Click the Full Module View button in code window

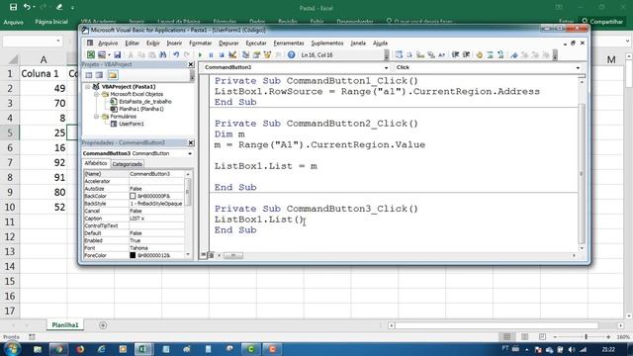[211, 255]
